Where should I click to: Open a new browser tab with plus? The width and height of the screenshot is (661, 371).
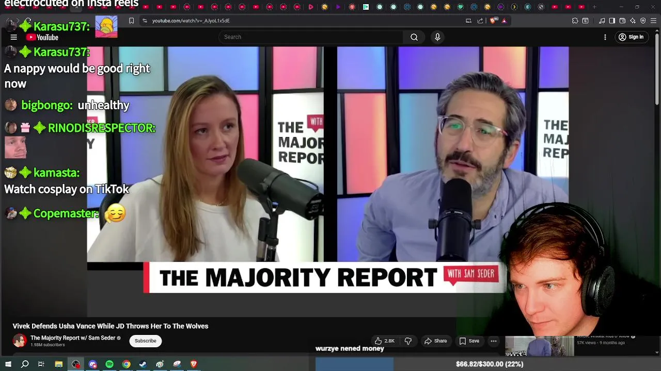pos(594,7)
